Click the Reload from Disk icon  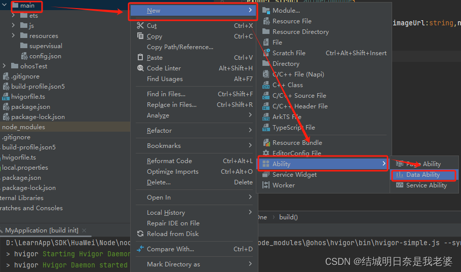(140, 234)
